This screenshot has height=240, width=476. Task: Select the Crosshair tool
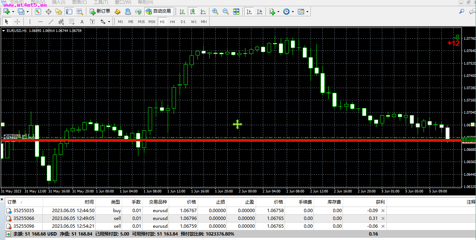point(17,22)
